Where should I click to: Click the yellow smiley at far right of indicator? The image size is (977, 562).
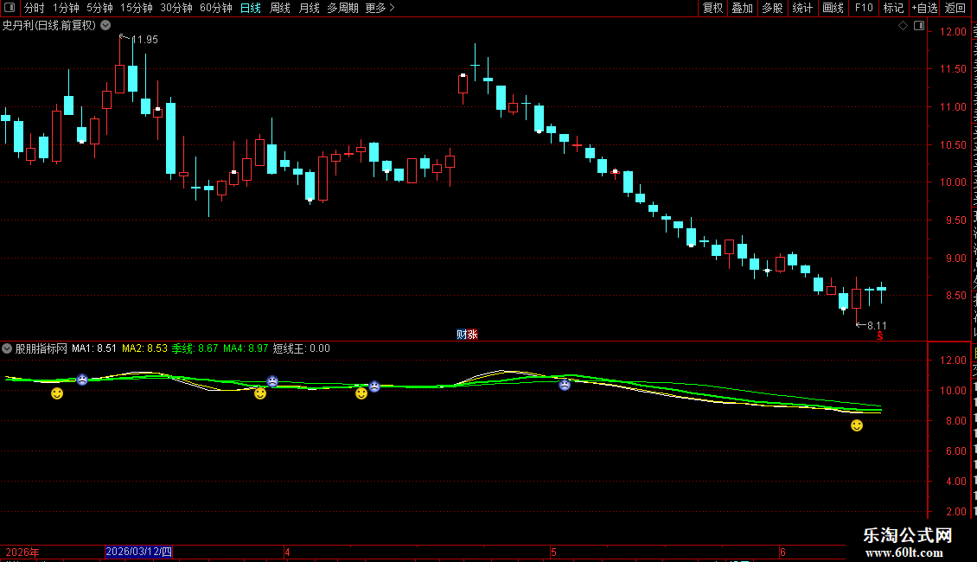(857, 425)
